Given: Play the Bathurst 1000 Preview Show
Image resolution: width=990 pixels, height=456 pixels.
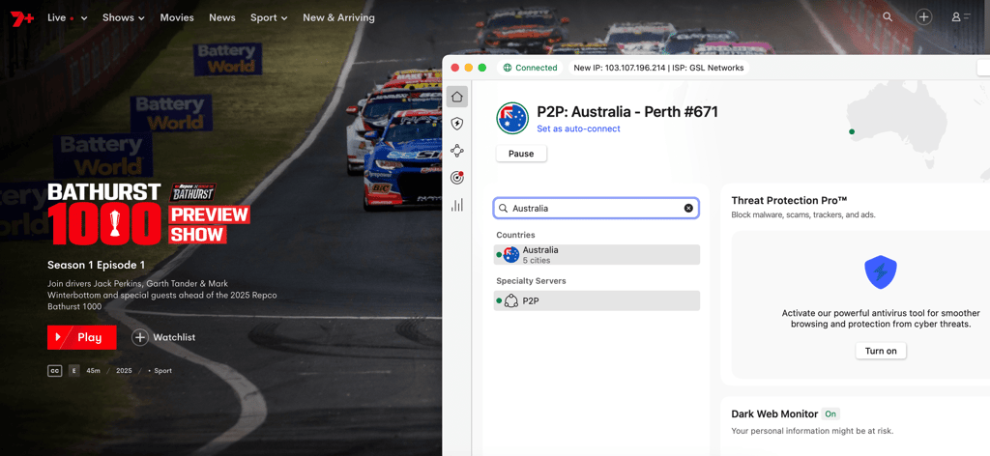Looking at the screenshot, I should click(82, 337).
